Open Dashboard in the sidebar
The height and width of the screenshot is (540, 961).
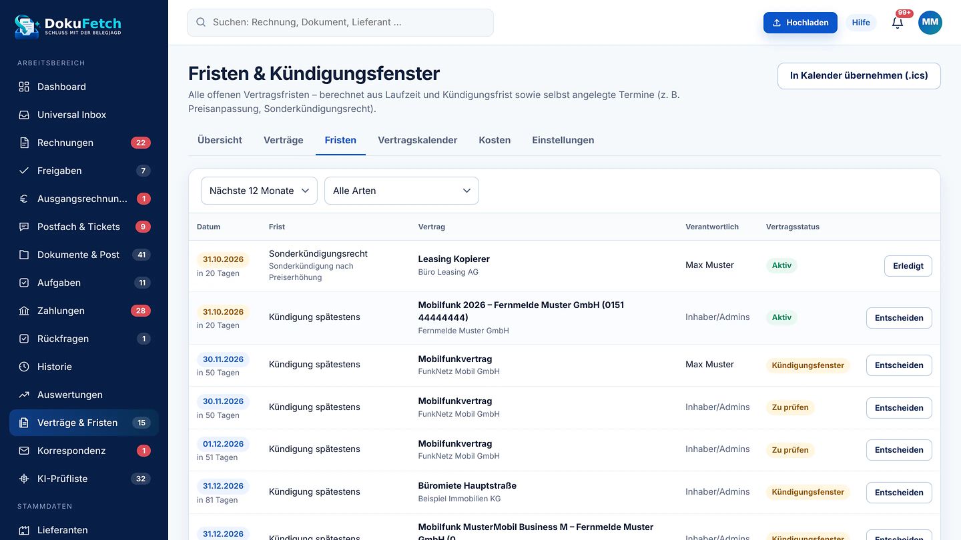click(x=84, y=87)
